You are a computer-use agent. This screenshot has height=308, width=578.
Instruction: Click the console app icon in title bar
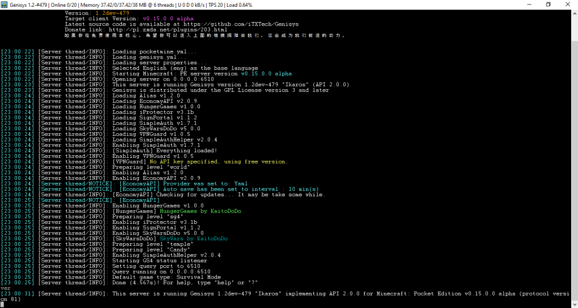5,5
